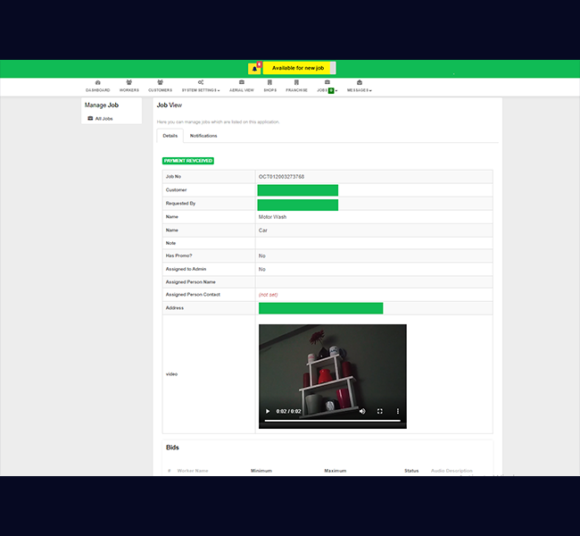The height and width of the screenshot is (536, 580).
Task: Mute the video's audio
Action: (x=362, y=411)
